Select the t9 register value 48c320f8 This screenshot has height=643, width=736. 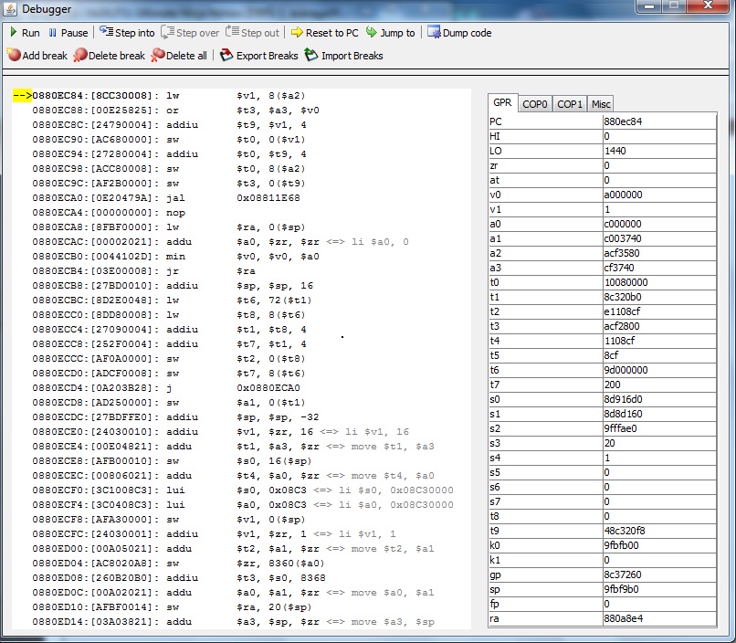pos(659,531)
